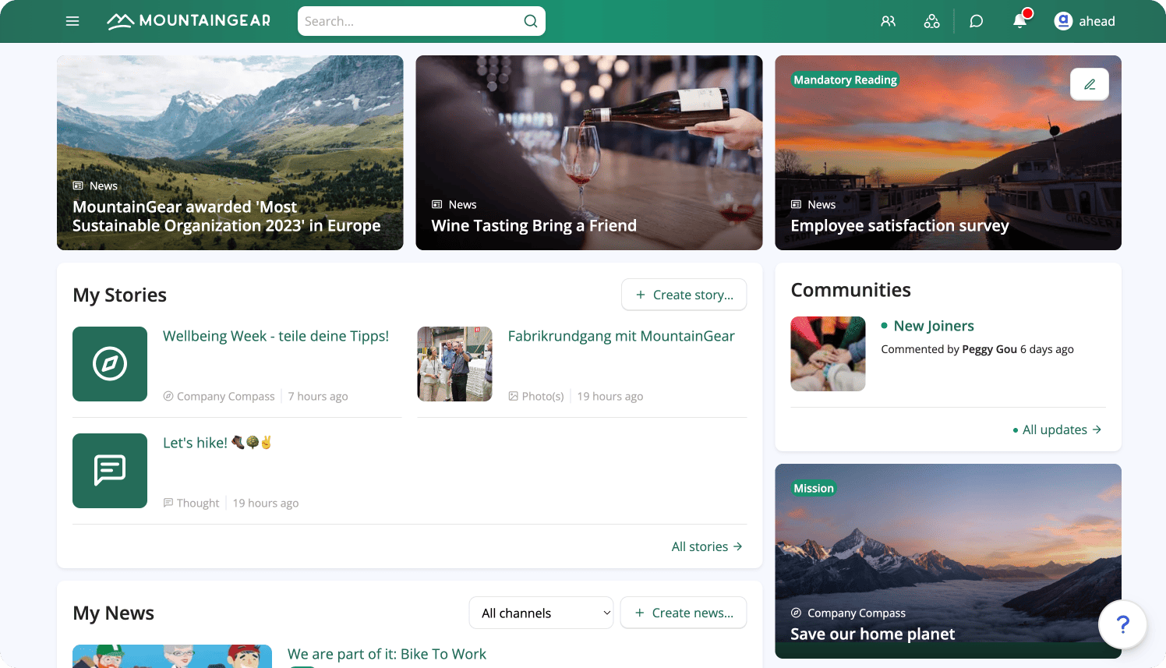Click the My Stories heading

point(119,295)
